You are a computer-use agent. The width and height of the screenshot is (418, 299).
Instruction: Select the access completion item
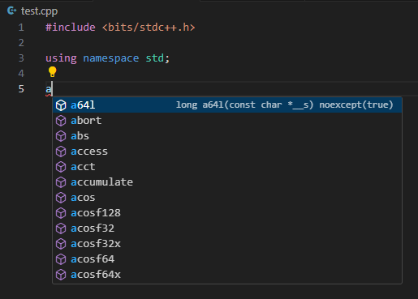tap(227, 152)
